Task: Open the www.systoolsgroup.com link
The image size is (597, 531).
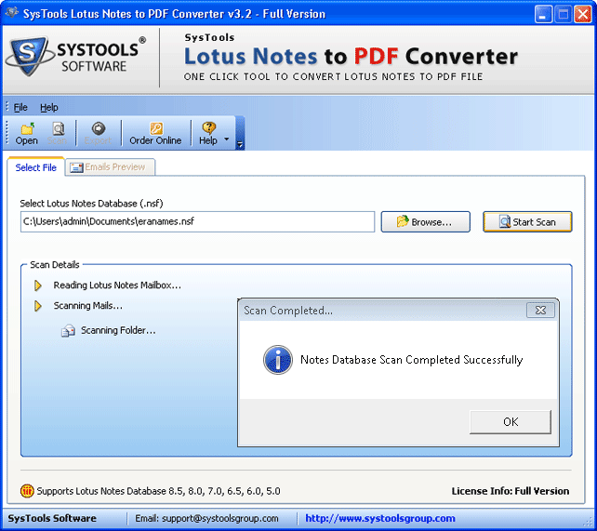Action: pyautogui.click(x=380, y=518)
